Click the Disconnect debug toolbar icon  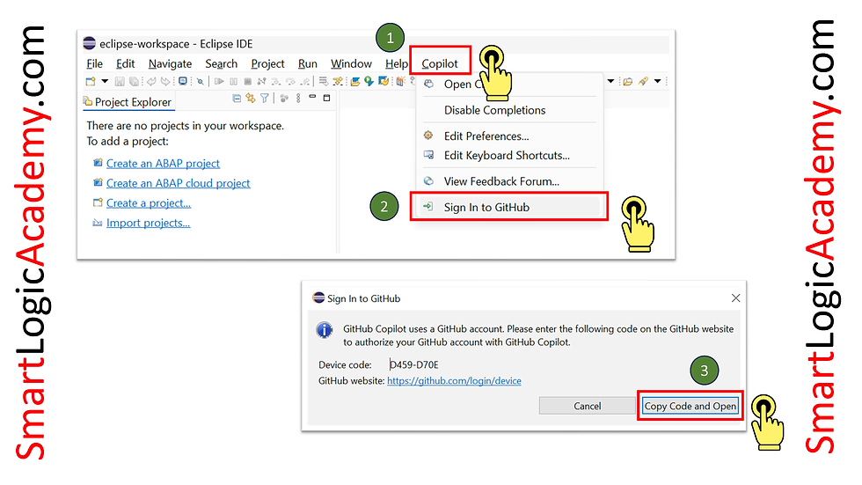(262, 81)
